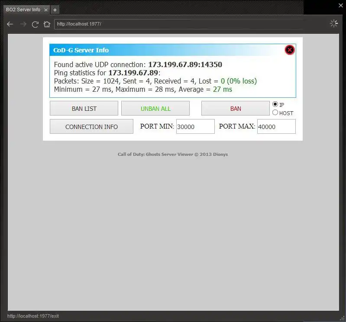Click the bold IP address 173.199.67.89:14350
Viewport: 346px width, 322px height.
coord(185,64)
